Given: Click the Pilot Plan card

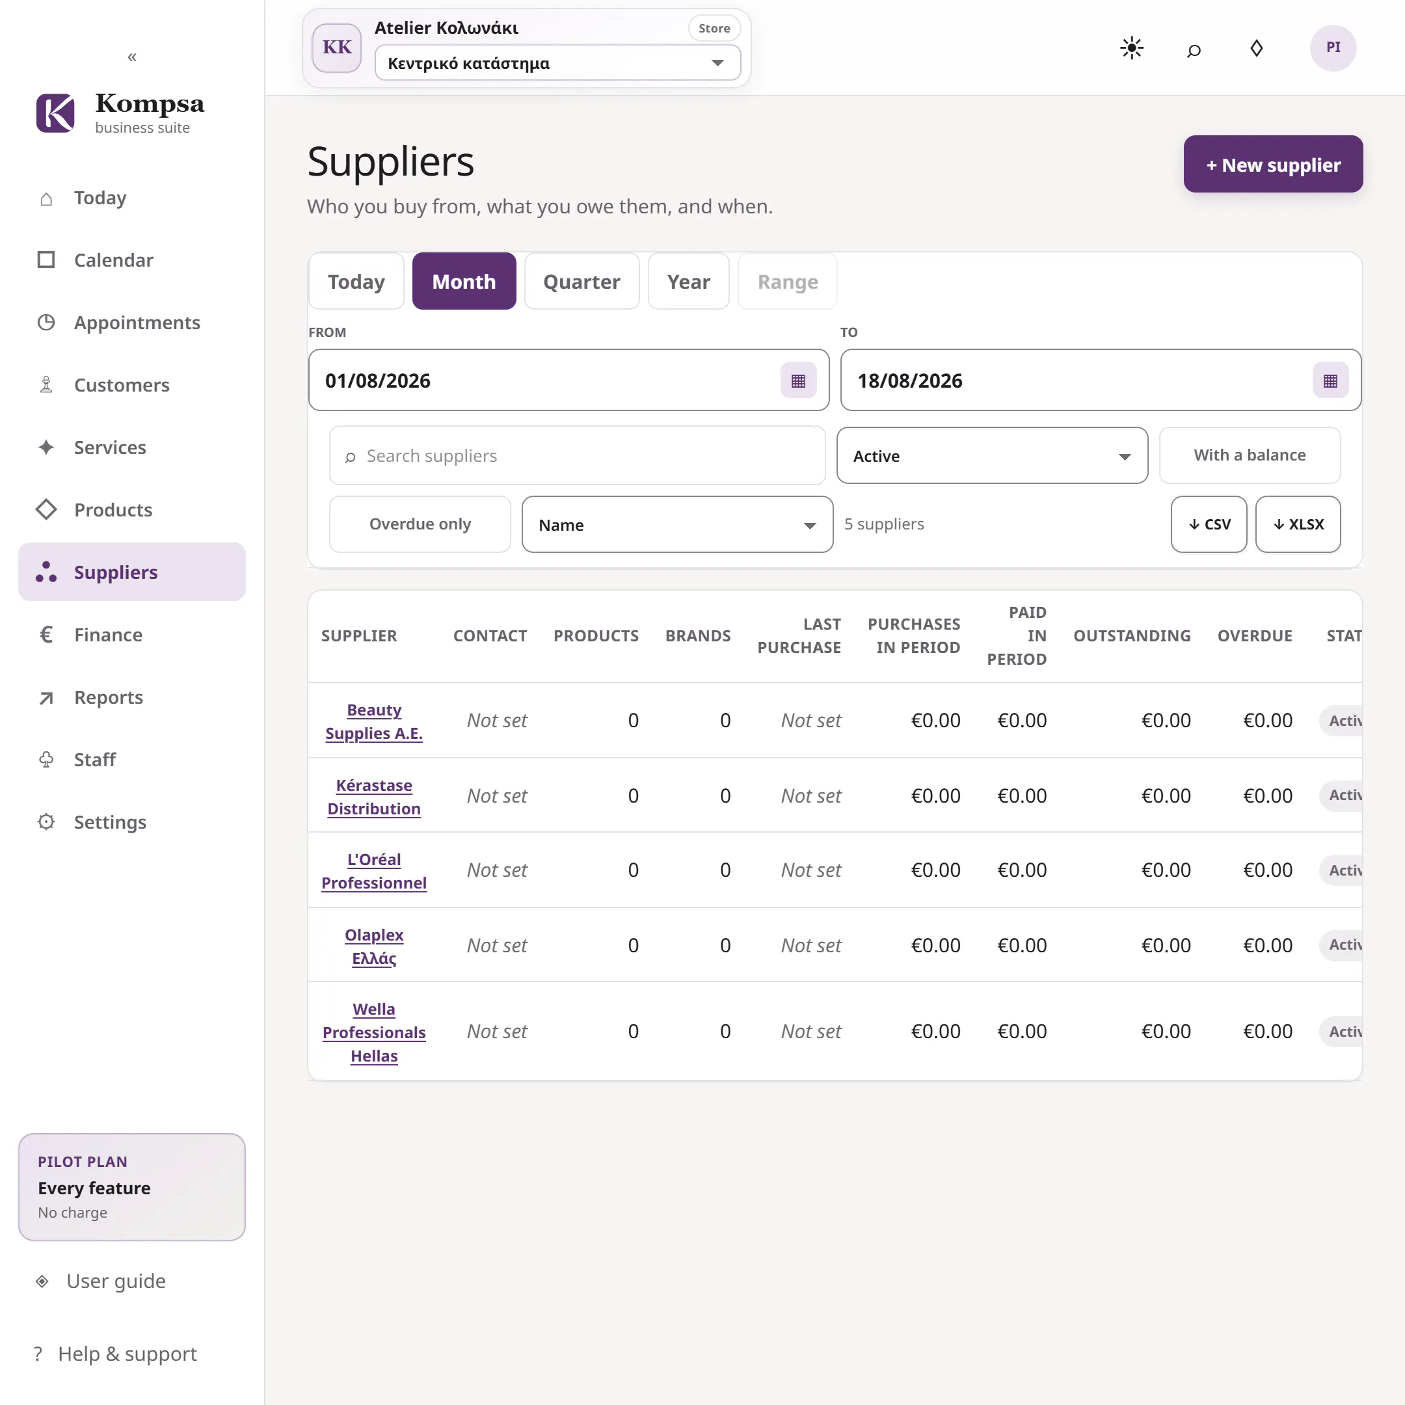Looking at the screenshot, I should tap(131, 1187).
